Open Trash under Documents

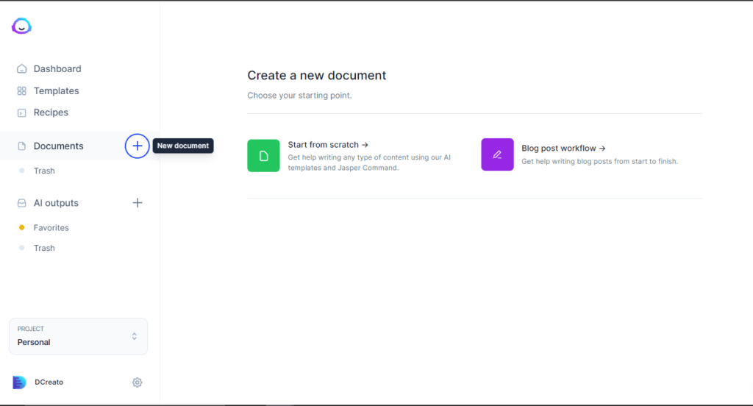pos(44,171)
